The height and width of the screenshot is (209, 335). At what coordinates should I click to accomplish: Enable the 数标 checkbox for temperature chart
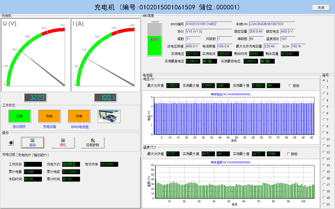tap(289, 154)
